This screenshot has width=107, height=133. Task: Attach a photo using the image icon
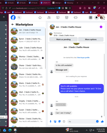[55, 121]
